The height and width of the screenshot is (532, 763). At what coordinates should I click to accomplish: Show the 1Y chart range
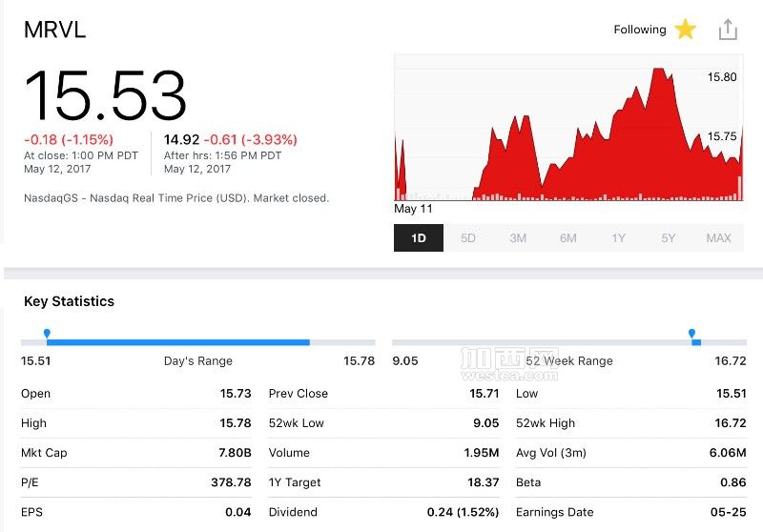[x=618, y=237]
